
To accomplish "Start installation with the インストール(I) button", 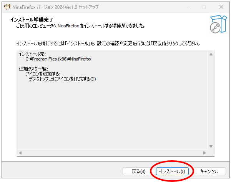I will 172,171.
